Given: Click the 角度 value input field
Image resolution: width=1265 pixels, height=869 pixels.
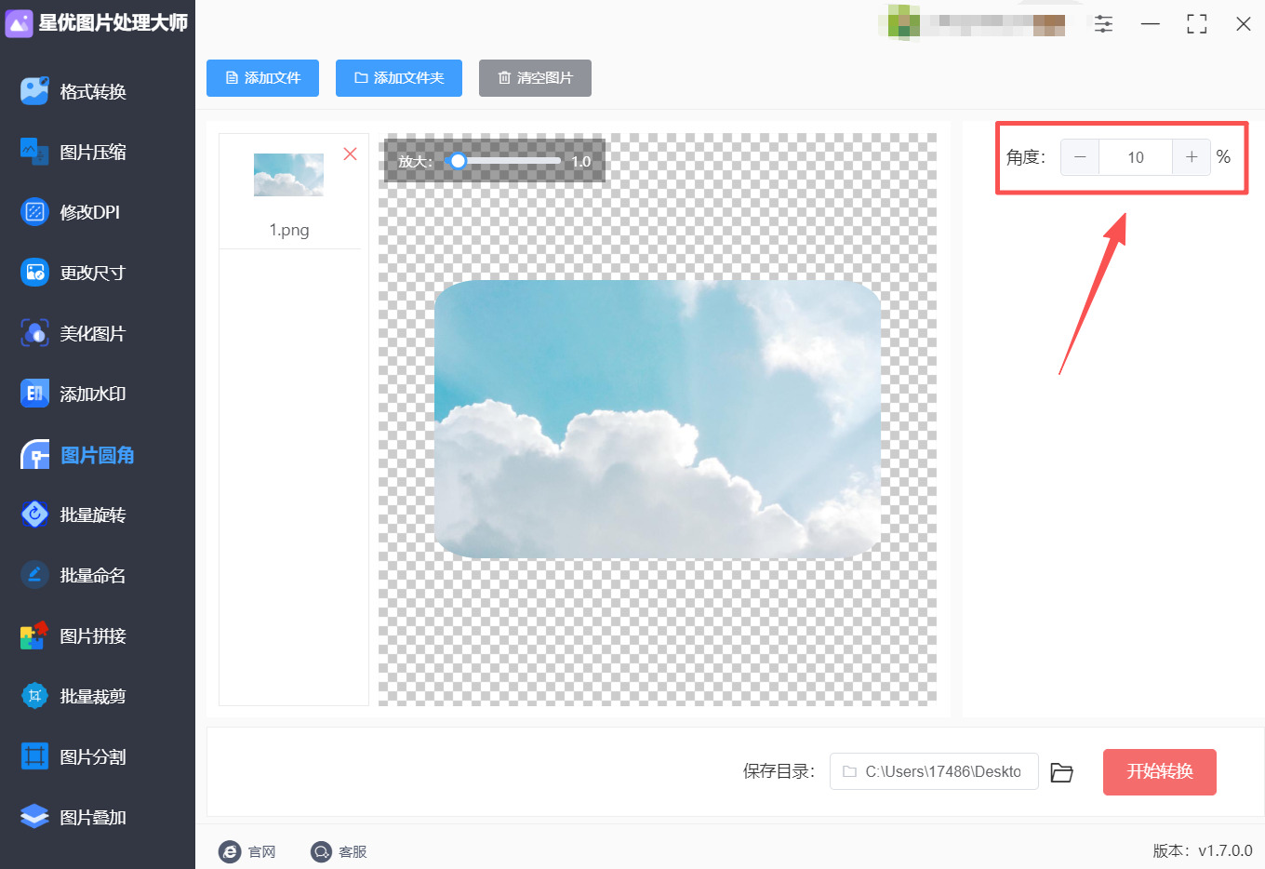Looking at the screenshot, I should pos(1136,157).
